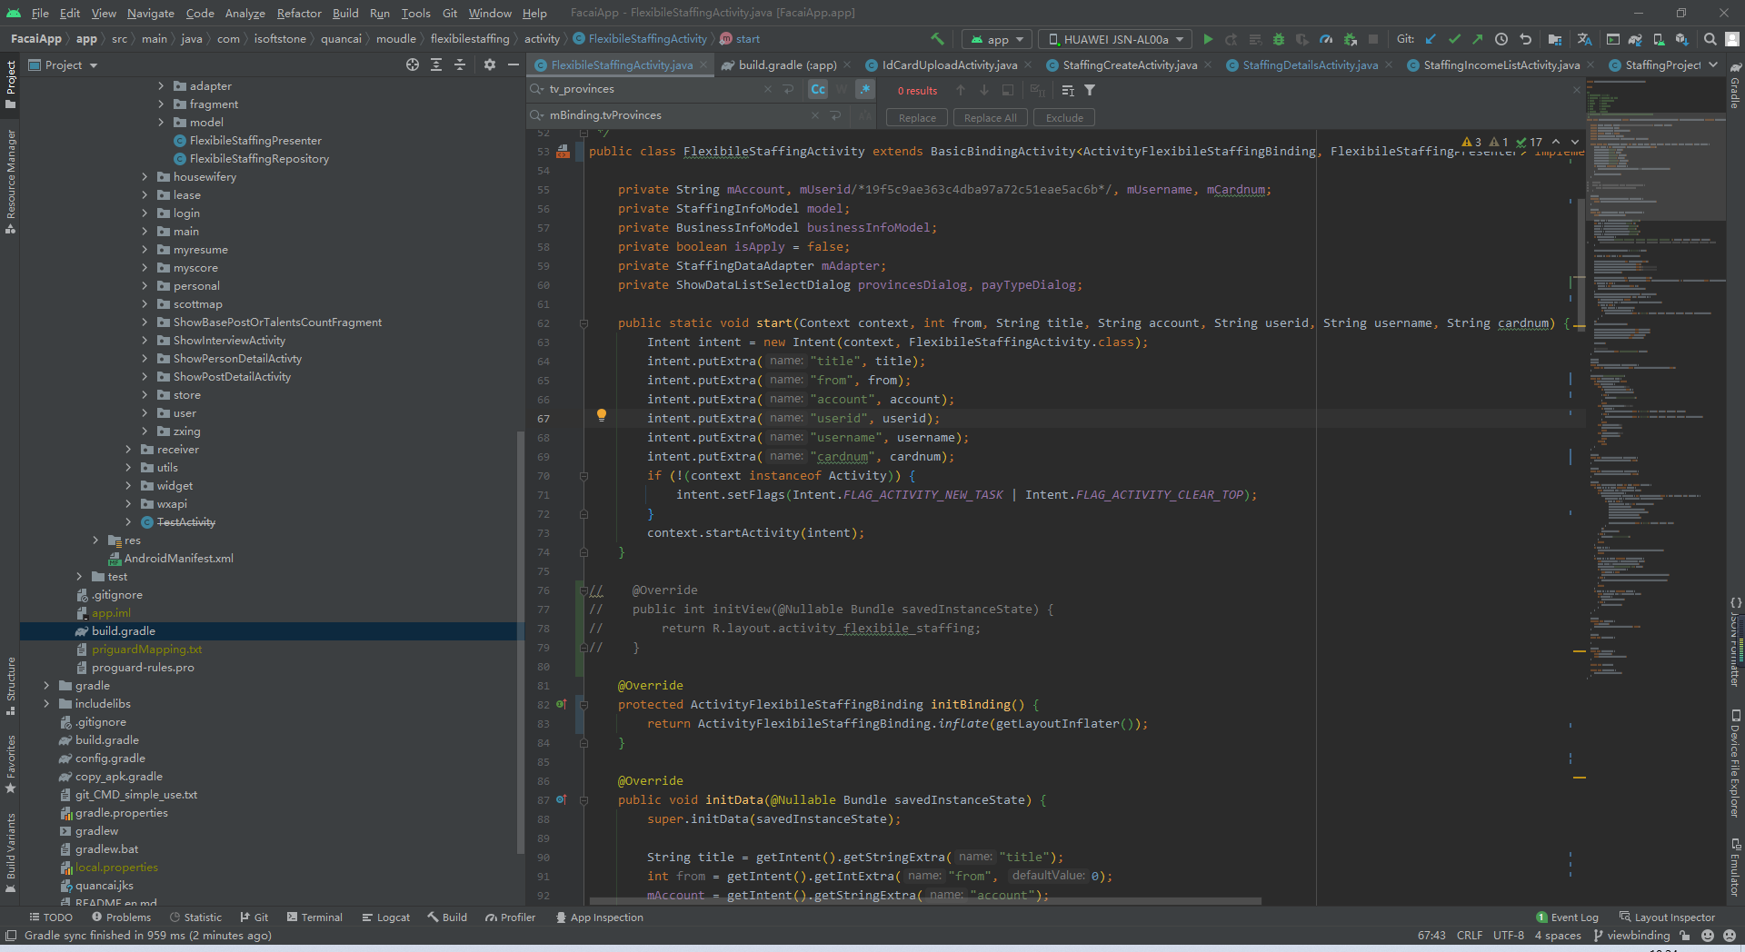Hide the Project panel with minus icon
Viewport: 1745px width, 952px height.
pyautogui.click(x=514, y=64)
